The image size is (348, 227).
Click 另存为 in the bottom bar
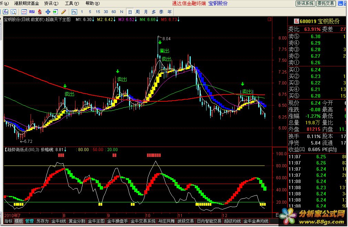(x=42, y=221)
